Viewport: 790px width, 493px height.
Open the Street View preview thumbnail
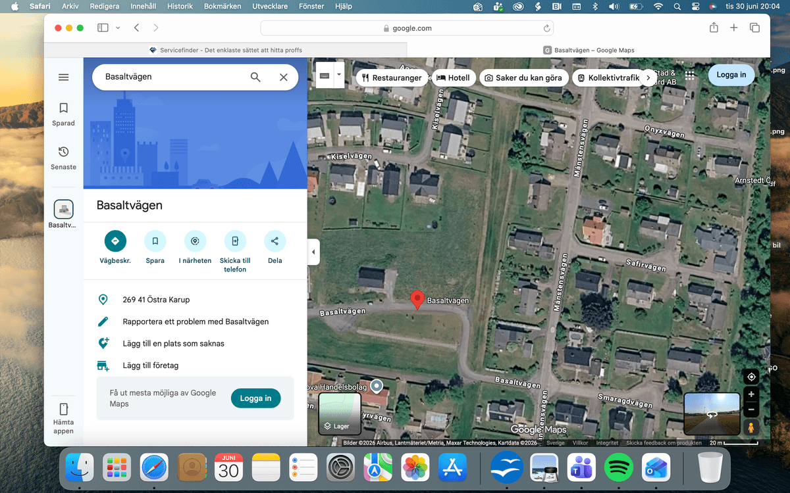[x=712, y=414]
